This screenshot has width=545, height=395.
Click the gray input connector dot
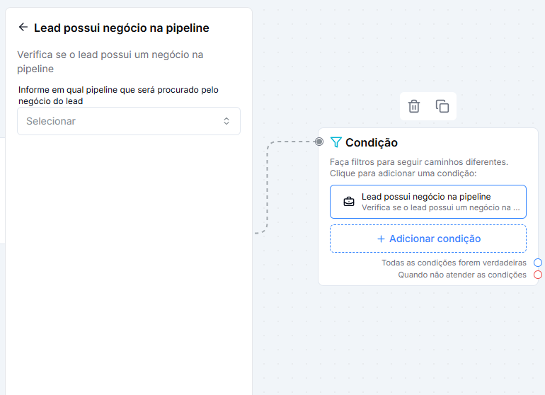click(319, 142)
